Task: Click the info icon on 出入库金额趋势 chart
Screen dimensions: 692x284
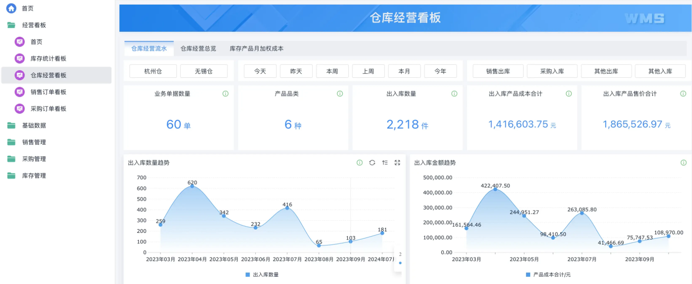Action: pos(683,163)
